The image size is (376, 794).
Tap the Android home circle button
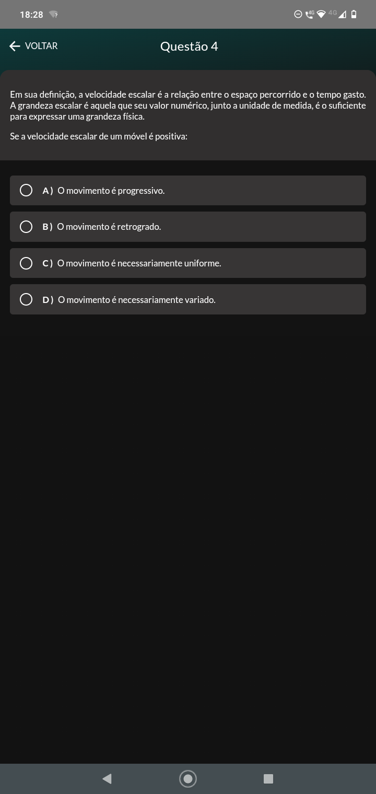188,779
